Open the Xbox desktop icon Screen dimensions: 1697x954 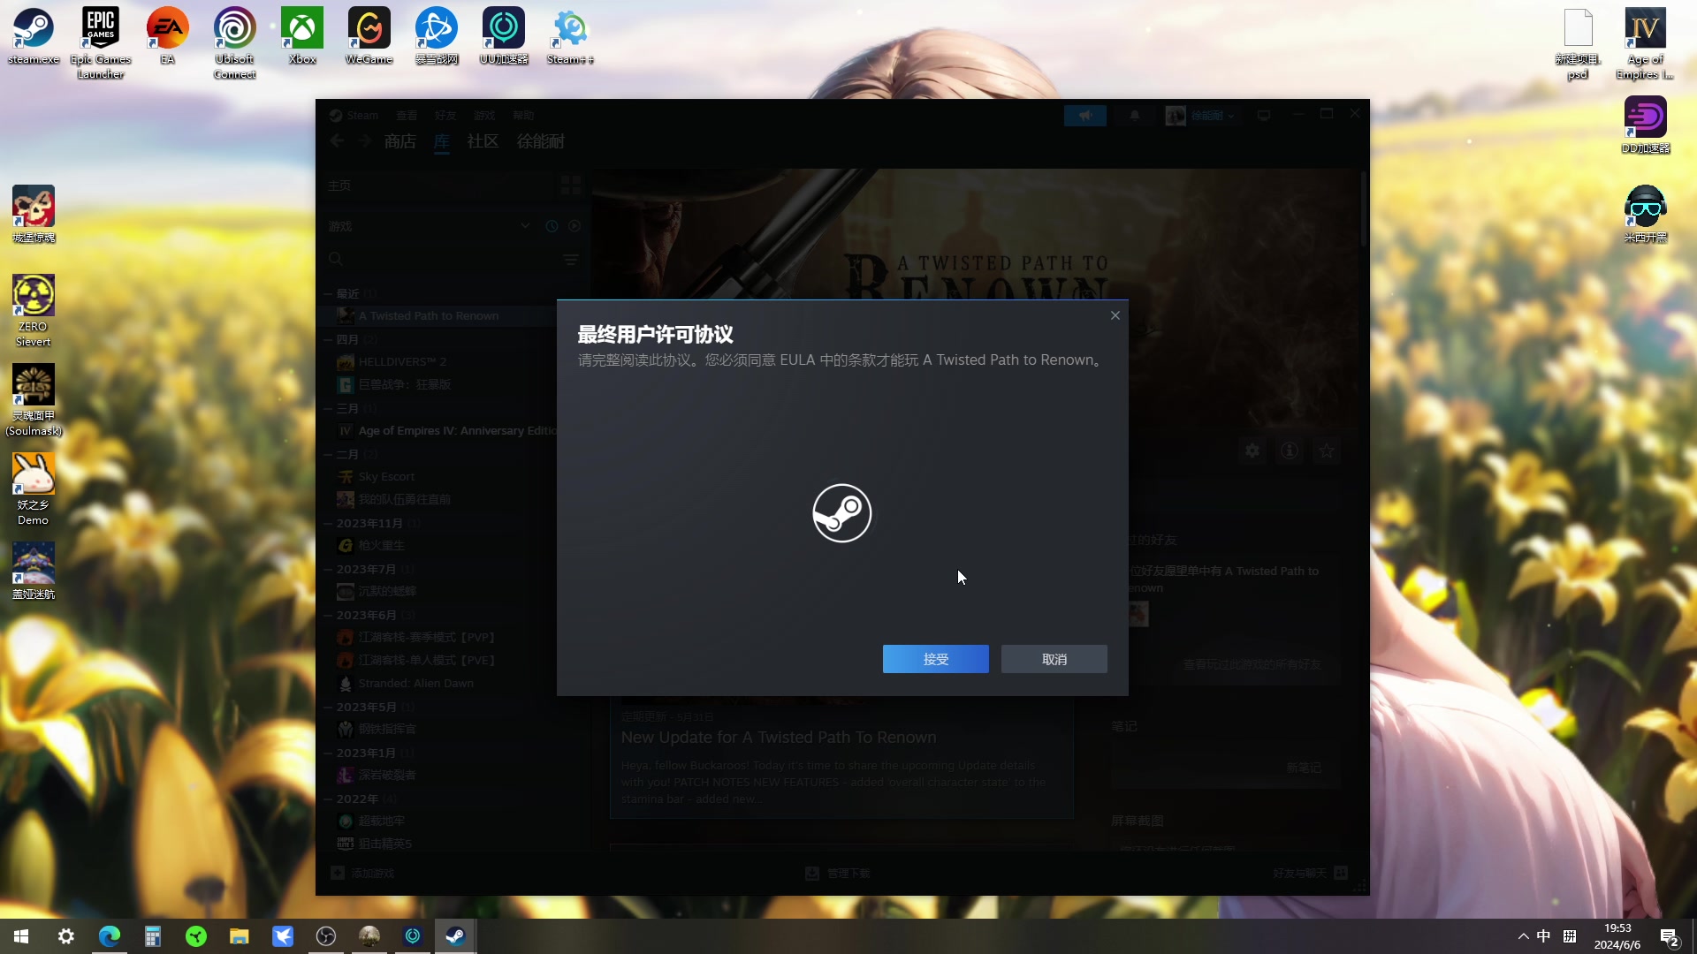coord(302,36)
